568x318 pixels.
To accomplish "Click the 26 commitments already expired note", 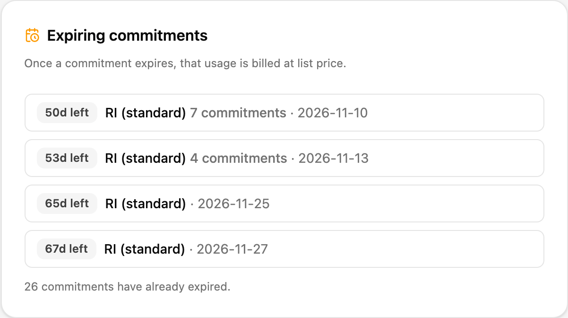I will click(127, 286).
